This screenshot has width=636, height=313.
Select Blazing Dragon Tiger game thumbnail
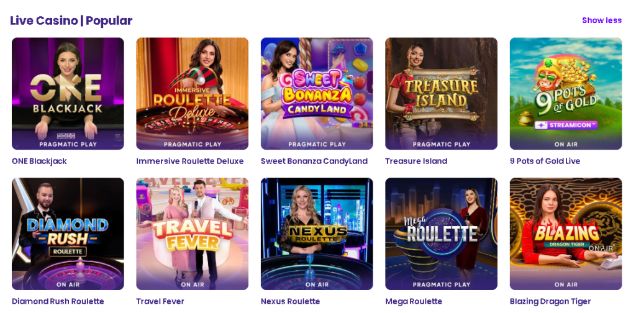click(x=565, y=234)
